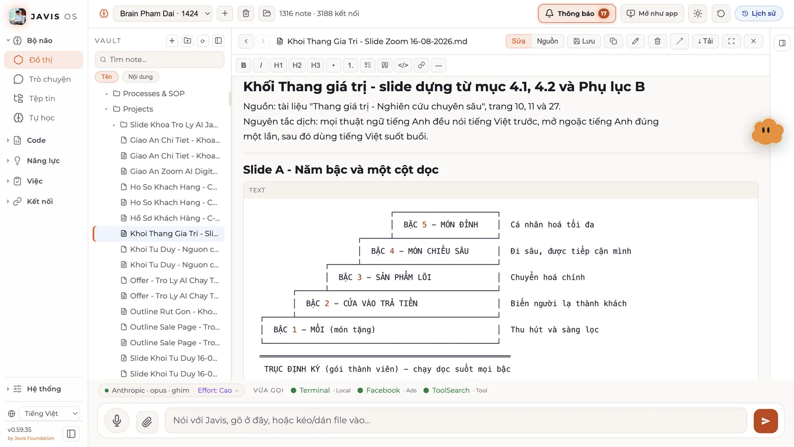Viewport: 794px width, 447px height.
Task: Insert a checklist in the editor
Action: click(367, 65)
